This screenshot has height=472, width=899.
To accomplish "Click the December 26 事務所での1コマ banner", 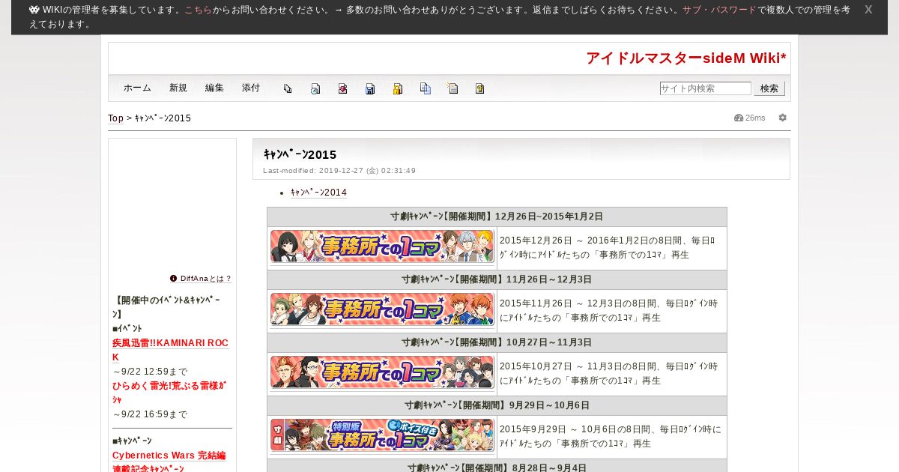I will pyautogui.click(x=382, y=246).
